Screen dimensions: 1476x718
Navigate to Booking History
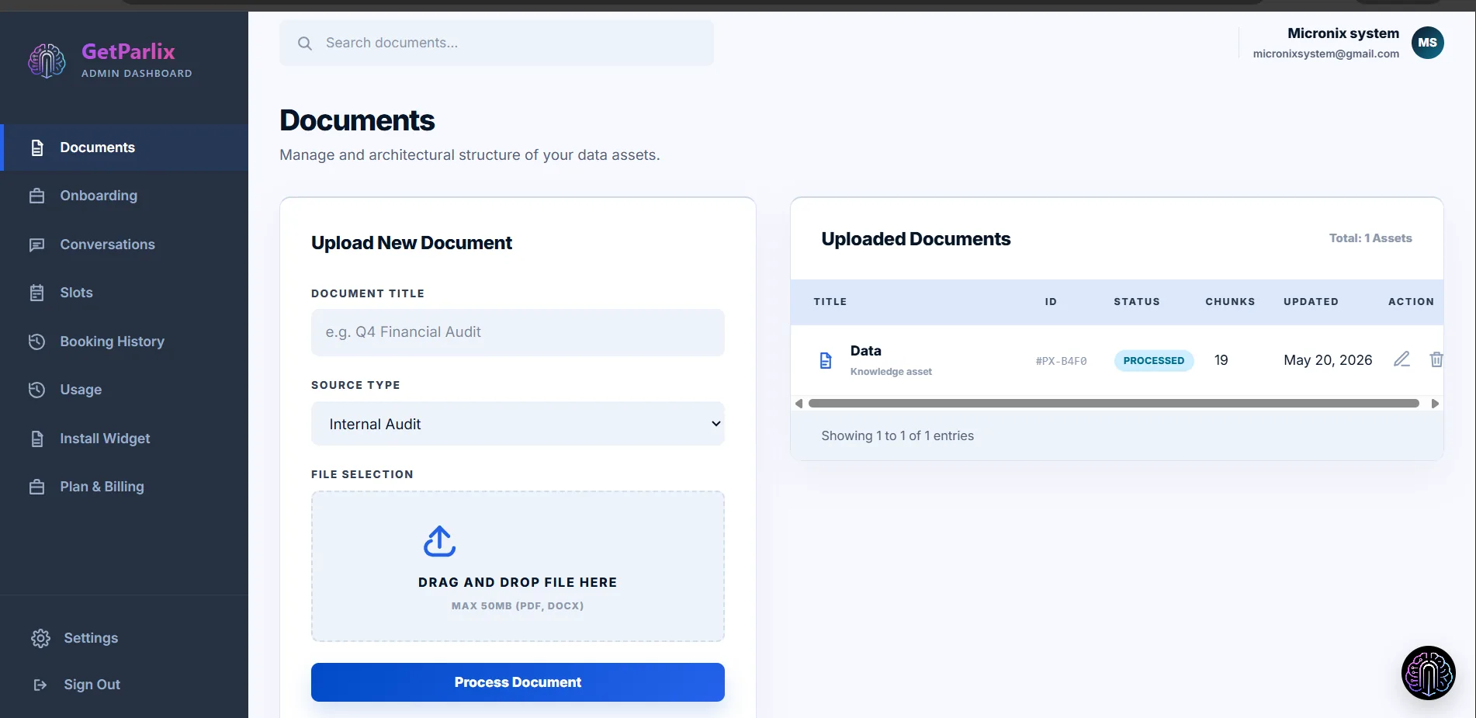tap(124, 342)
